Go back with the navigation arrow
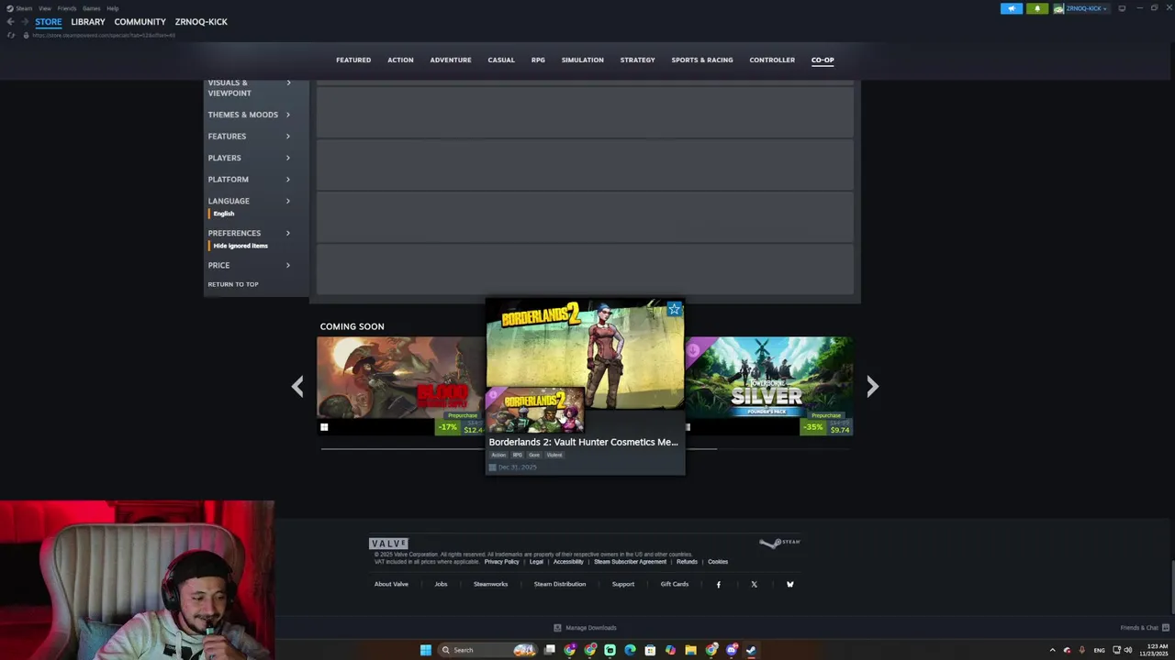This screenshot has width=1175, height=660. [x=10, y=21]
